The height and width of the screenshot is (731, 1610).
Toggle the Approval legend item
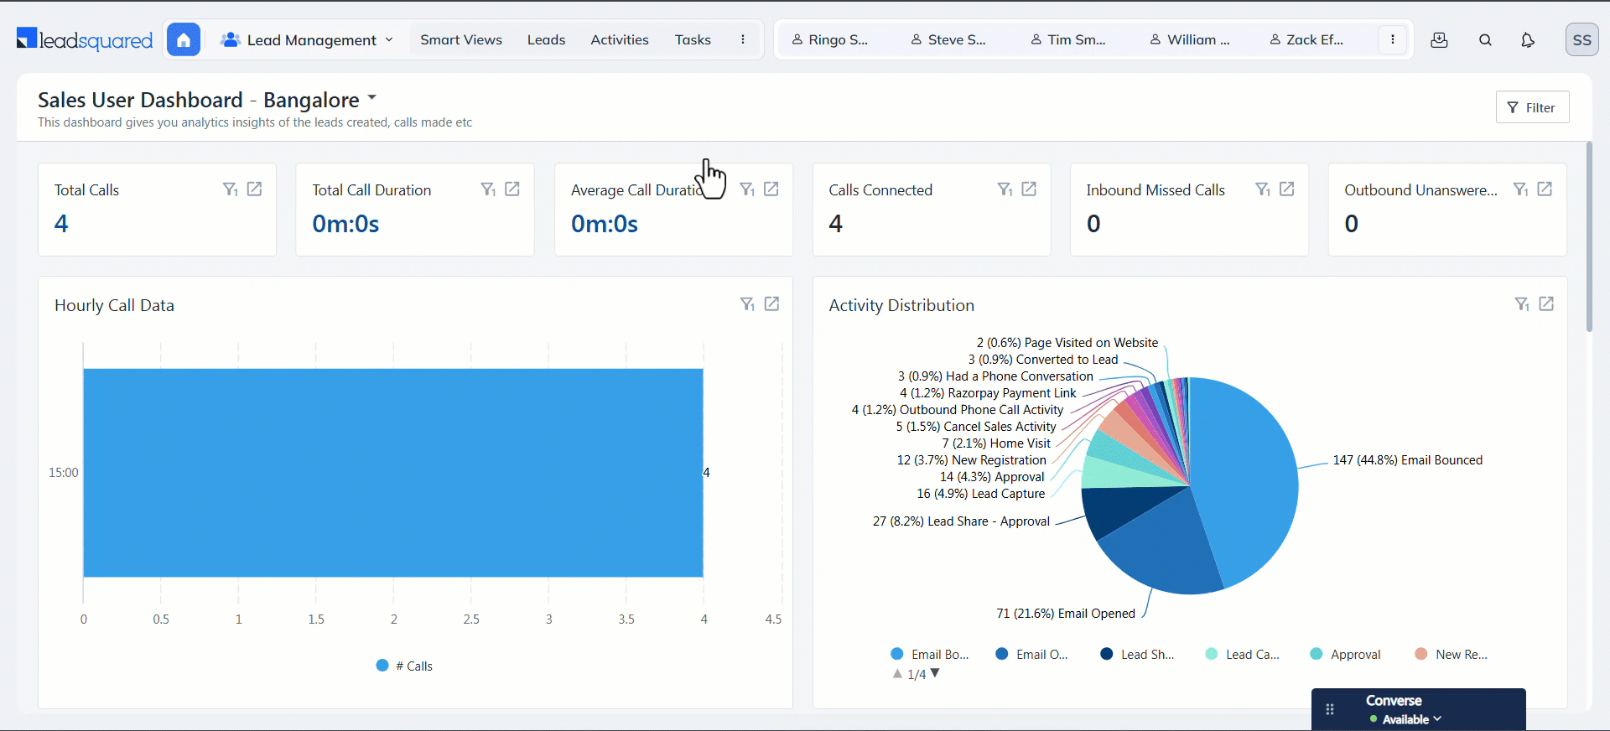pos(1345,655)
